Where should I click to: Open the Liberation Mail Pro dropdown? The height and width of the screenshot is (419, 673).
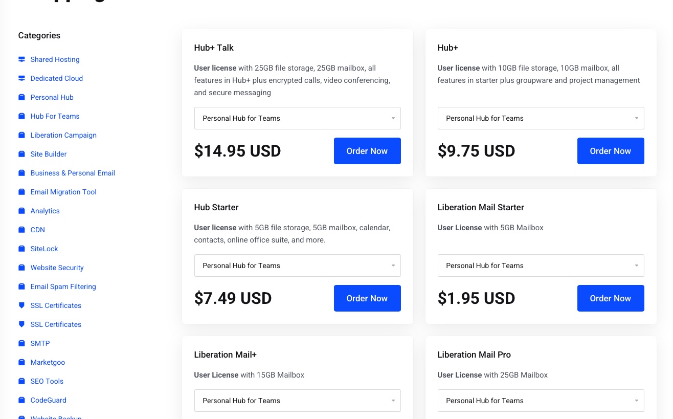541,401
